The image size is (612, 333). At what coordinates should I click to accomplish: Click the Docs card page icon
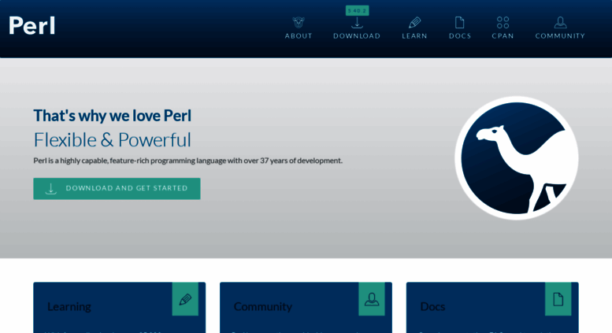[558, 299]
